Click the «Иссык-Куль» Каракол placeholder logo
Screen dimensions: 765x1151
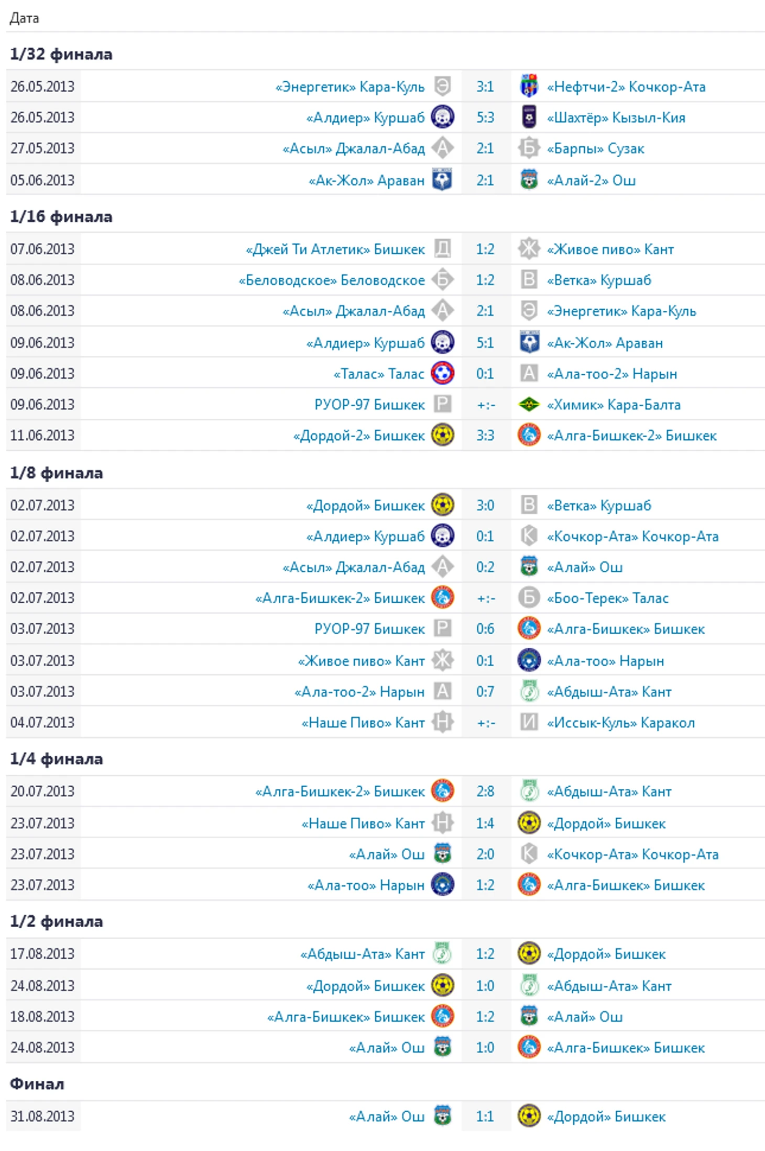coord(528,722)
